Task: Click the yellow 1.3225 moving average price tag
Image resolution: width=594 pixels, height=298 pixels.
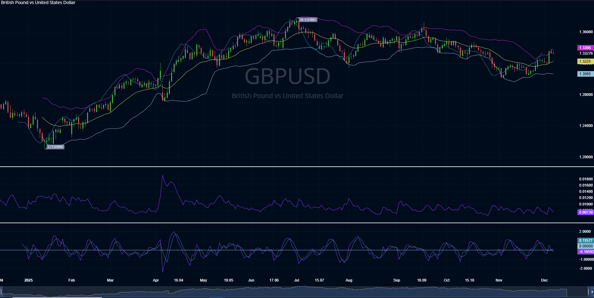Action: point(585,61)
